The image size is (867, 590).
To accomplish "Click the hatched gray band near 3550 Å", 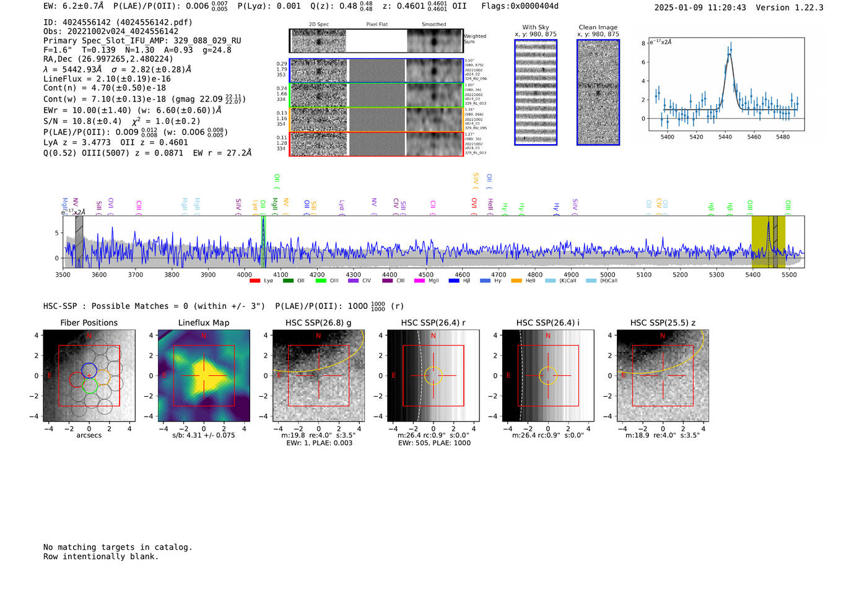I will (79, 242).
